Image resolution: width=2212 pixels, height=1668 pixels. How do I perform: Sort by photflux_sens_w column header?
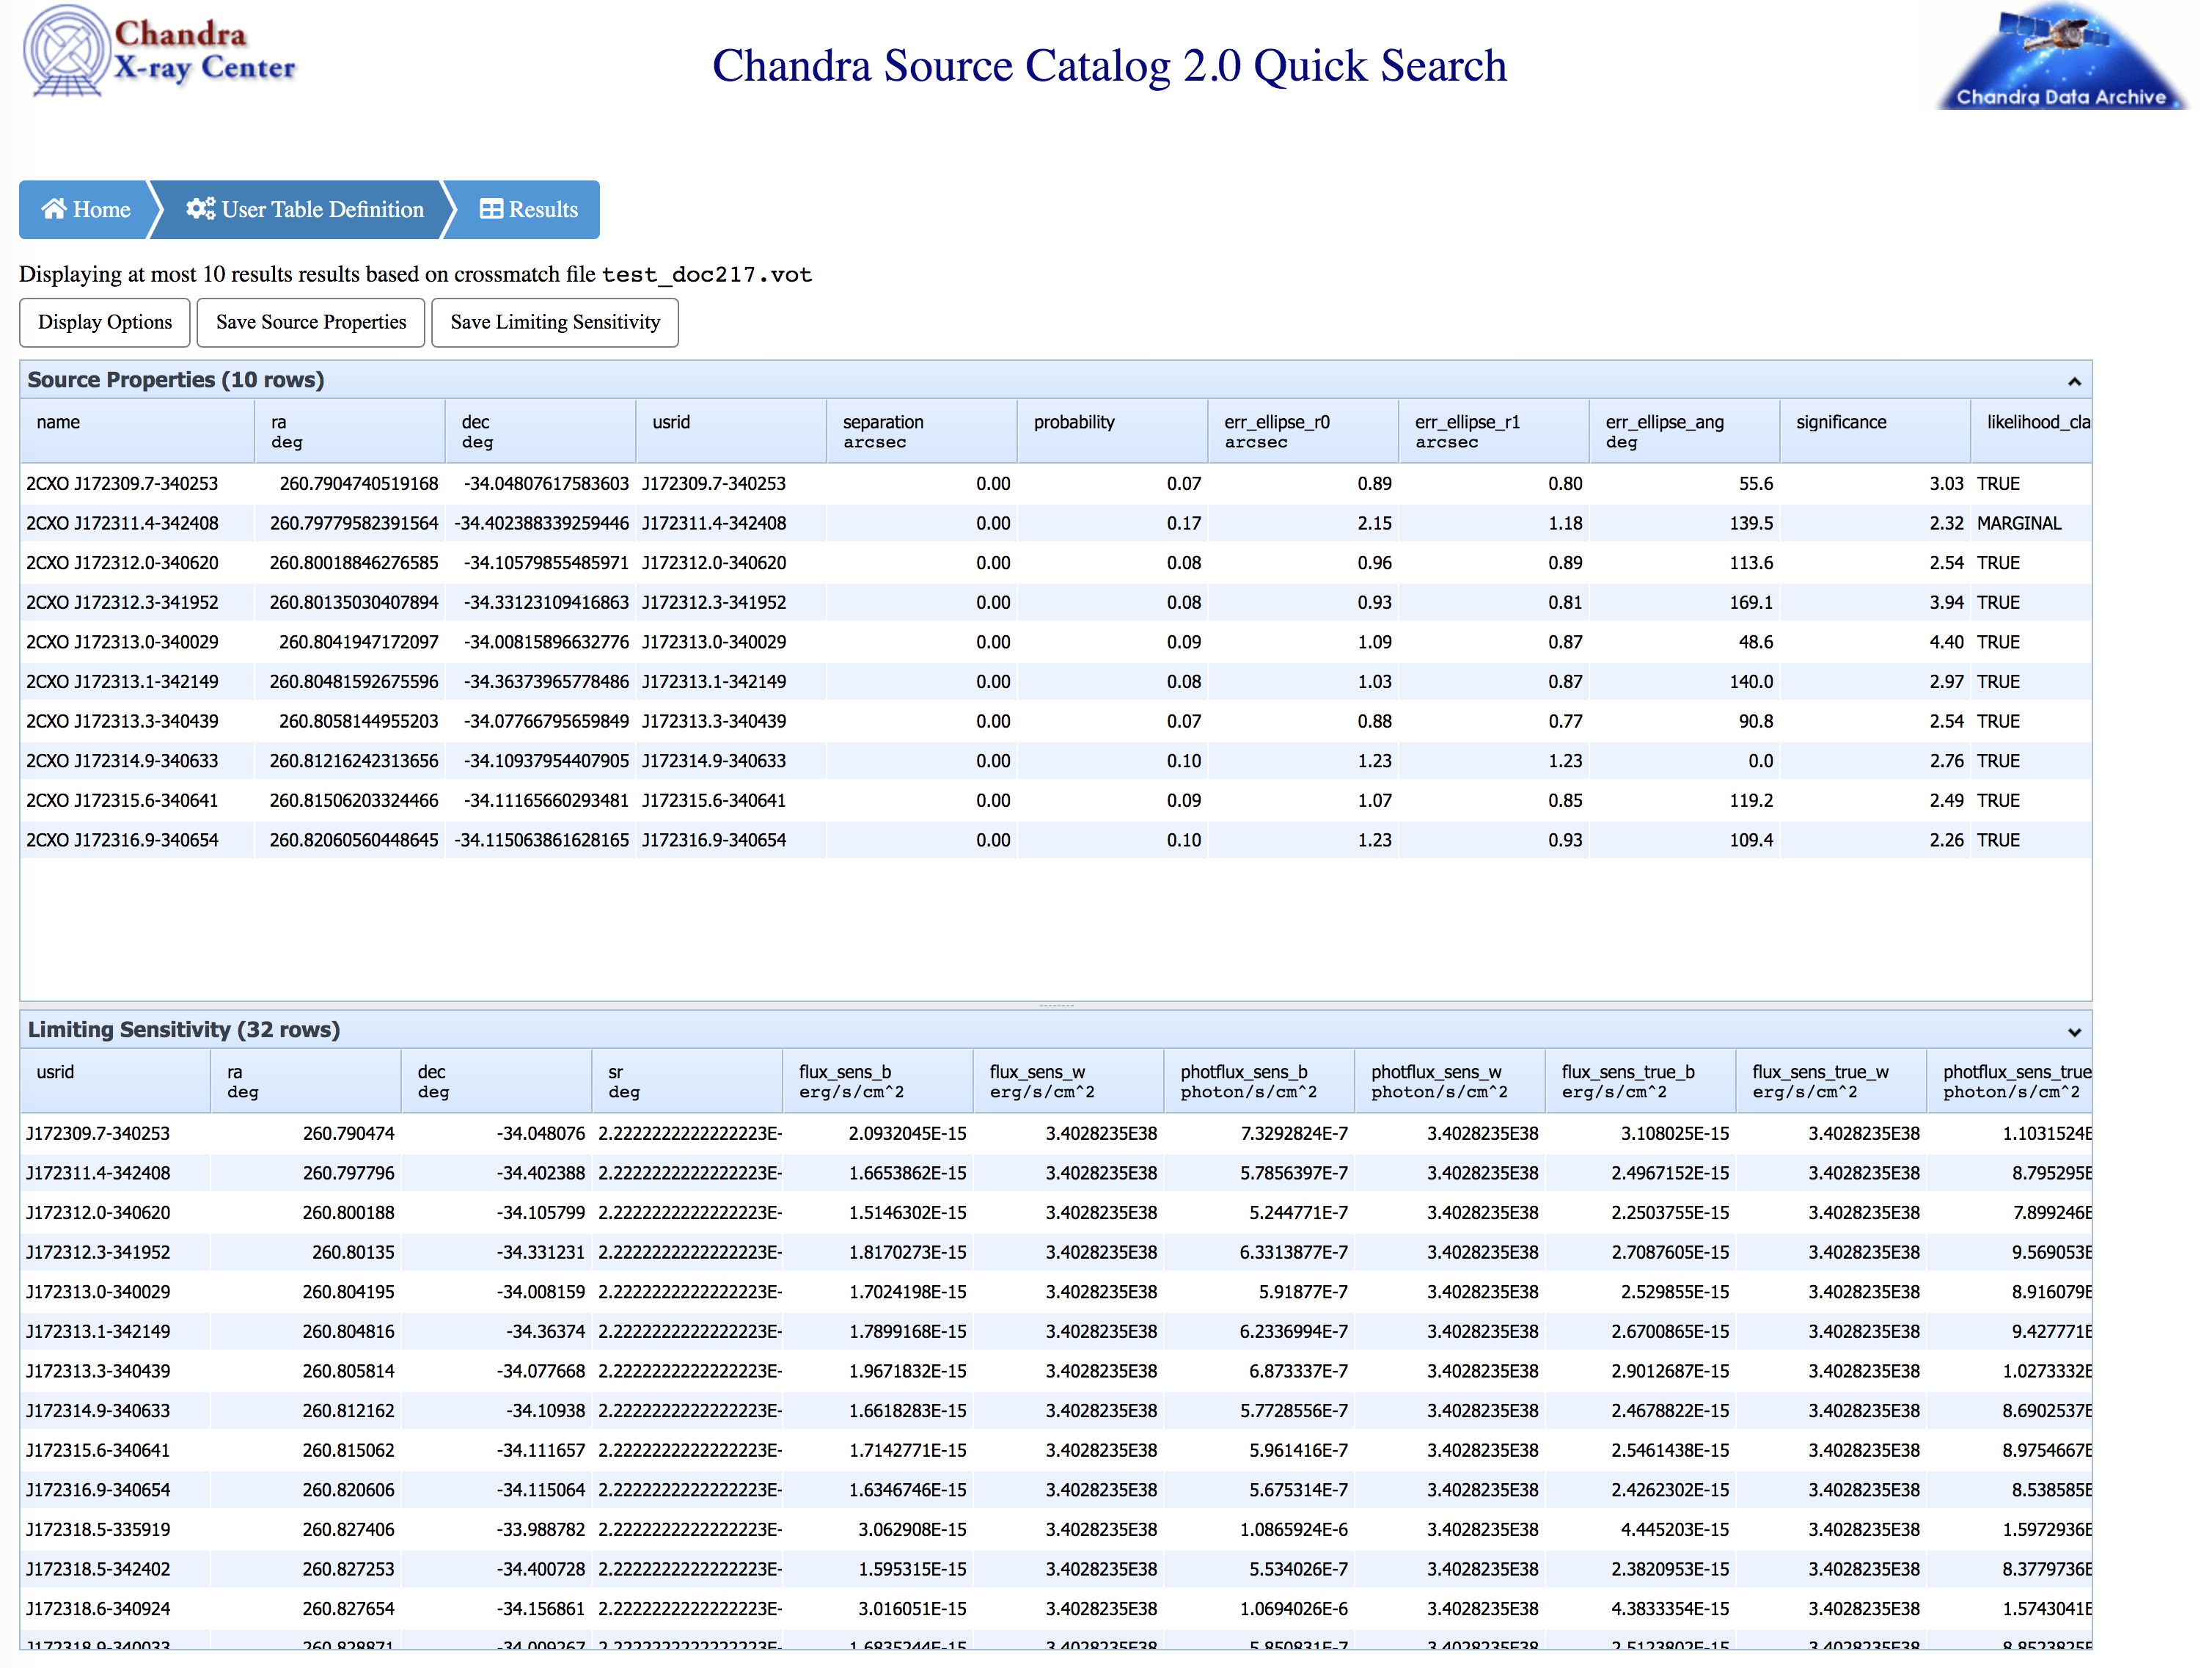tap(1450, 1082)
